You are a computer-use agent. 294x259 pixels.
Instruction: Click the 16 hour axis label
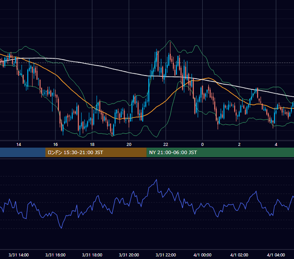click(55, 145)
